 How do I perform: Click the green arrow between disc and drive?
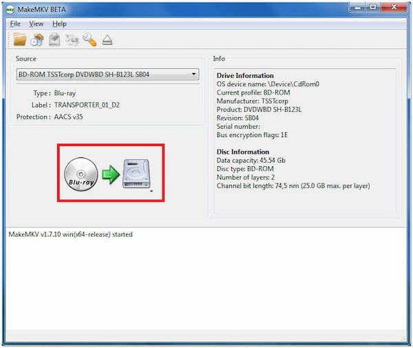pyautogui.click(x=110, y=174)
